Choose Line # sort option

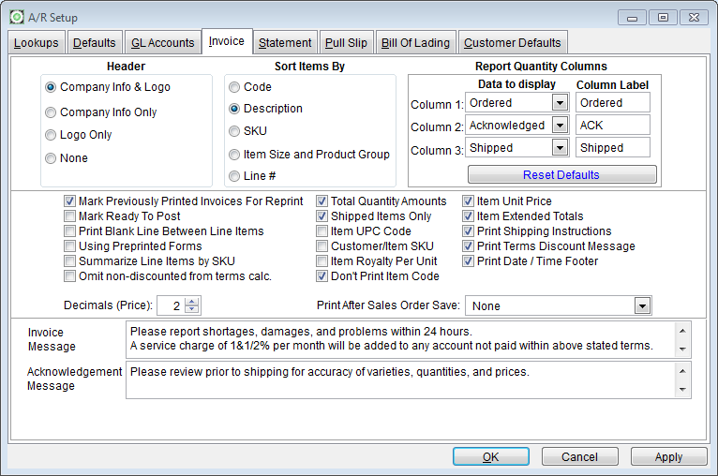click(x=234, y=176)
